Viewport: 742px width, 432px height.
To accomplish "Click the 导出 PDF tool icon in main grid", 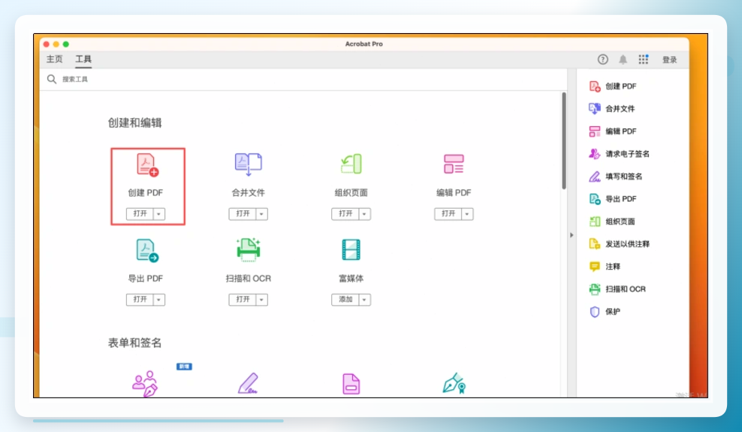I will (x=147, y=250).
